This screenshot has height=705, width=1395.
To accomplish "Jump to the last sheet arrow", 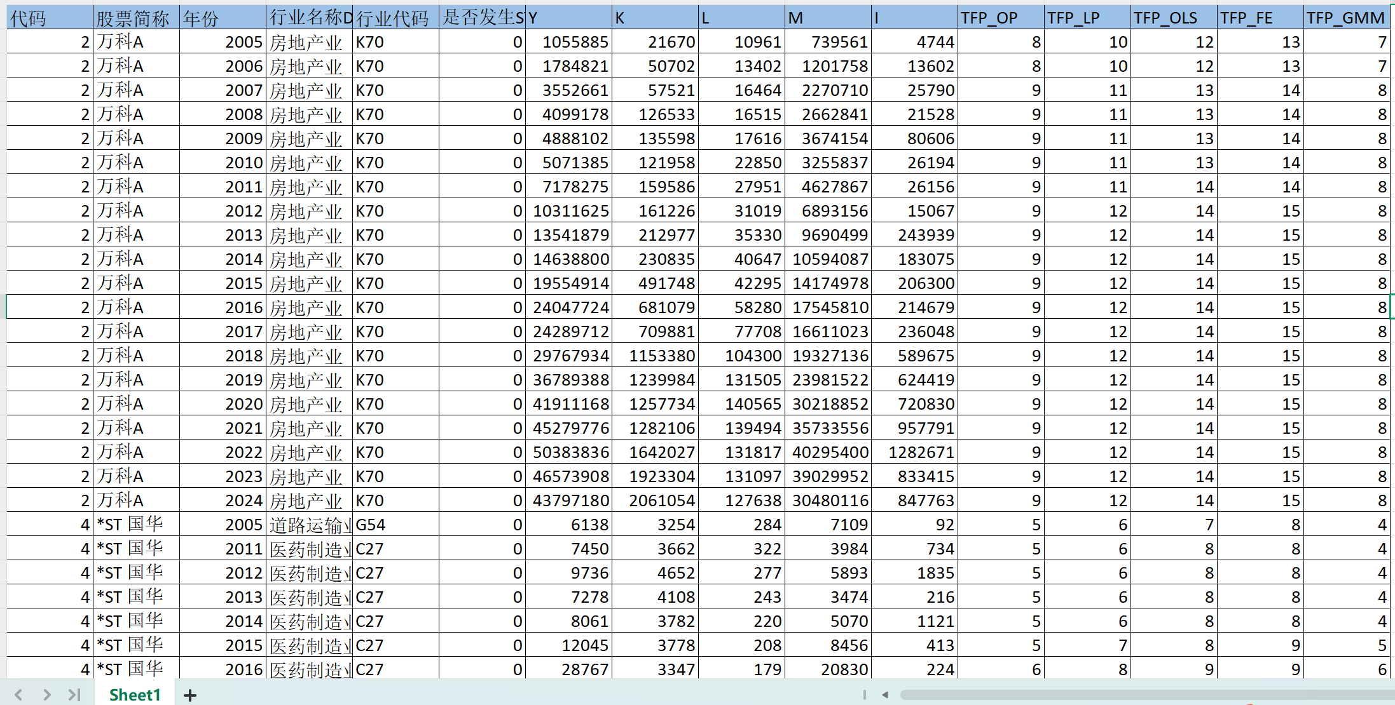I will [x=74, y=695].
